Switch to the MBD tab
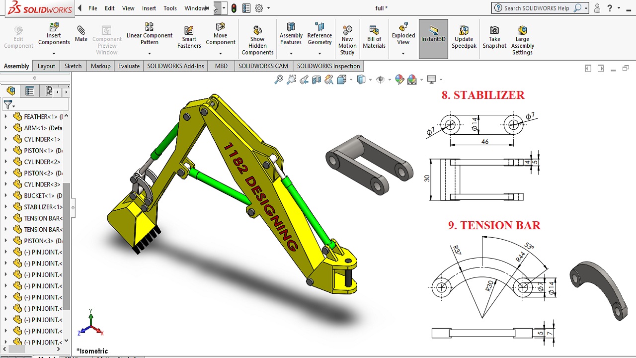Viewport: 636px width, 358px height. (x=221, y=66)
